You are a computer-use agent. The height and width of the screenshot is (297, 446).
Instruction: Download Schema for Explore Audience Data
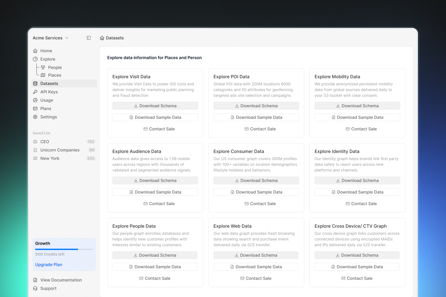pyautogui.click(x=155, y=181)
